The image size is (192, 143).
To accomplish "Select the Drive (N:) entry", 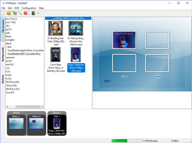I will [11, 86].
